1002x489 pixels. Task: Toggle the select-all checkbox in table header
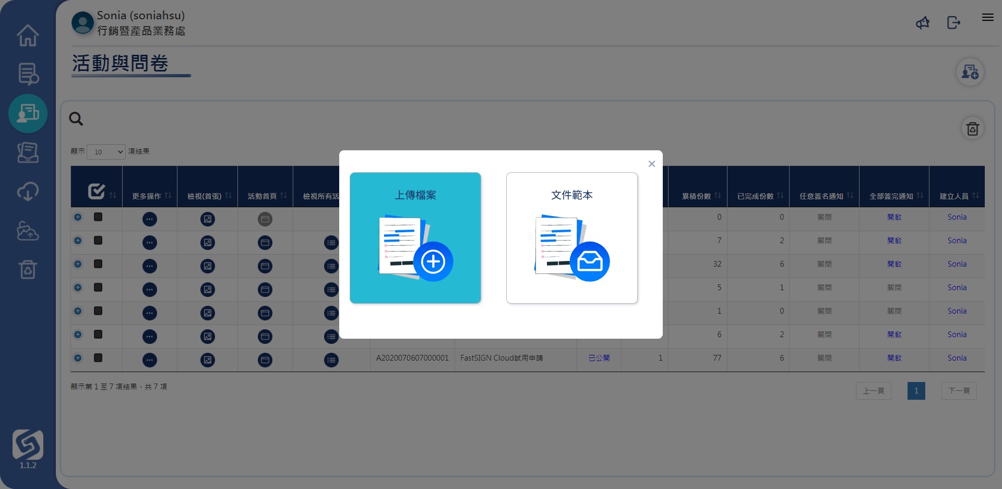(x=97, y=192)
